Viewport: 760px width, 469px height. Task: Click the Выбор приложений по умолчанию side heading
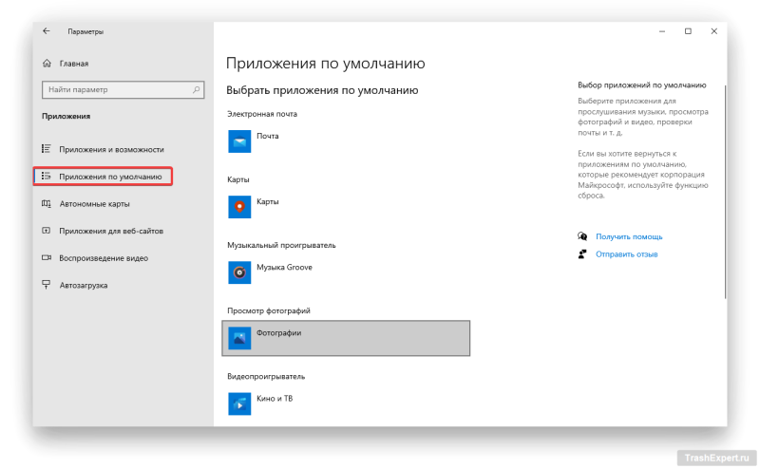click(x=642, y=85)
